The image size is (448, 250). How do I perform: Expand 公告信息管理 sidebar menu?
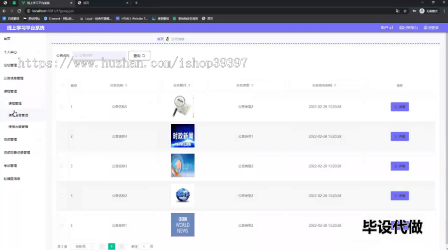(22, 78)
